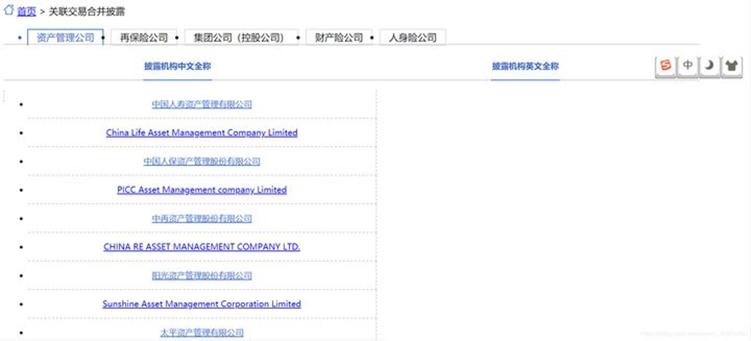751x341 pixels.
Task: Open the shirt skin icon in IME bar
Action: tap(731, 66)
